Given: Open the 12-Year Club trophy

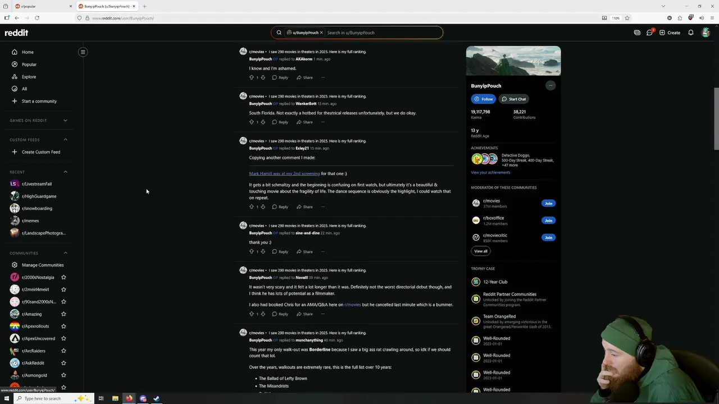Looking at the screenshot, I should [x=495, y=282].
